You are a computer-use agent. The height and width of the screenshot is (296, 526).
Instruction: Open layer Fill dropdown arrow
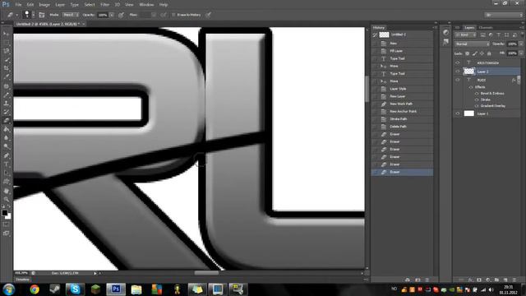click(x=521, y=53)
